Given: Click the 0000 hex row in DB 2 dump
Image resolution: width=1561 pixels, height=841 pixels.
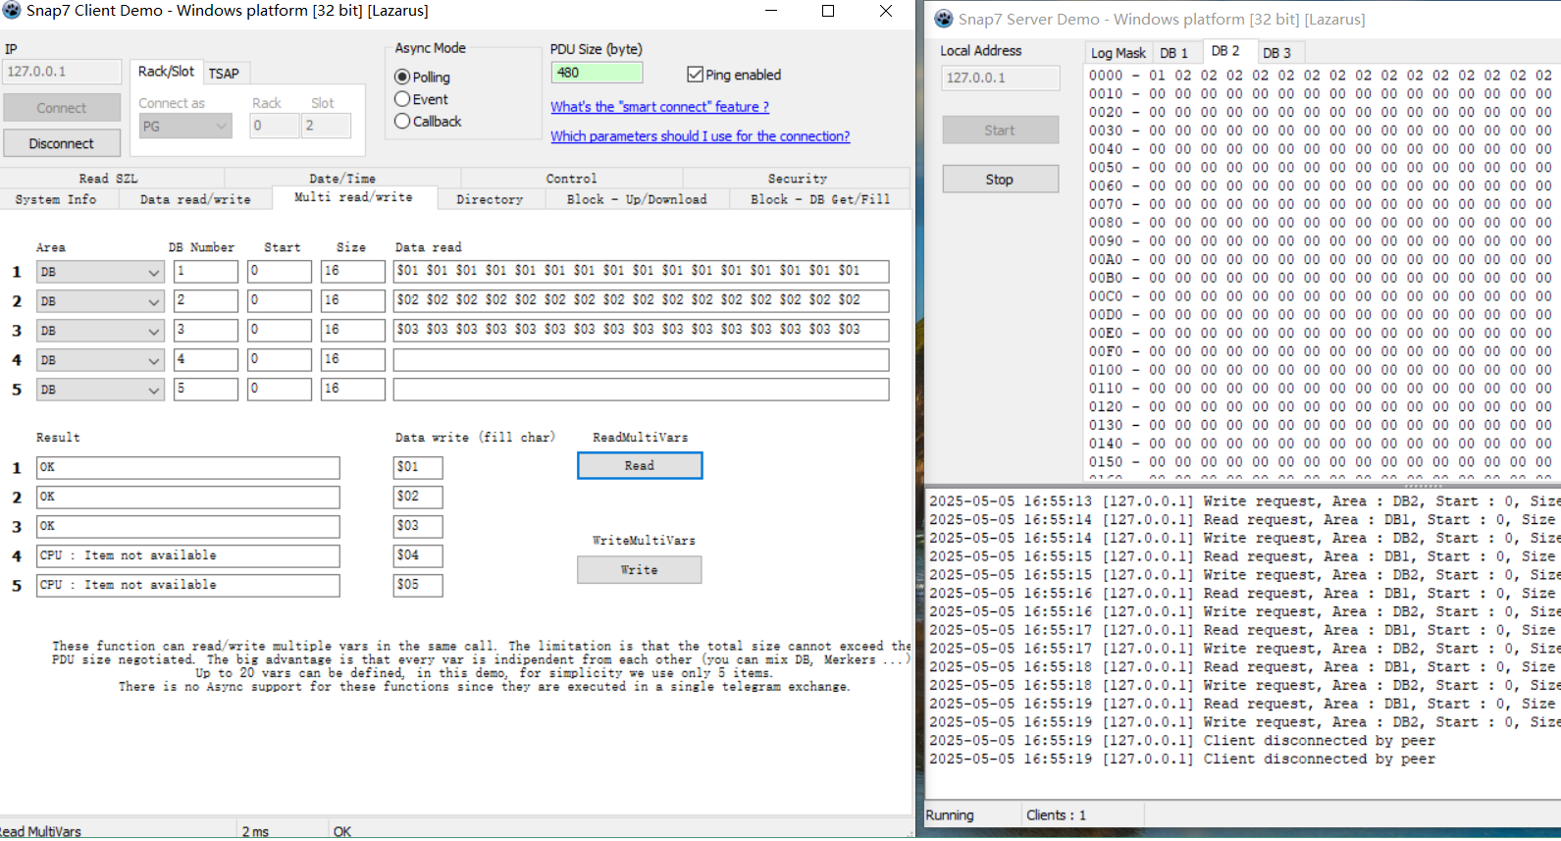Looking at the screenshot, I should coord(1322,76).
